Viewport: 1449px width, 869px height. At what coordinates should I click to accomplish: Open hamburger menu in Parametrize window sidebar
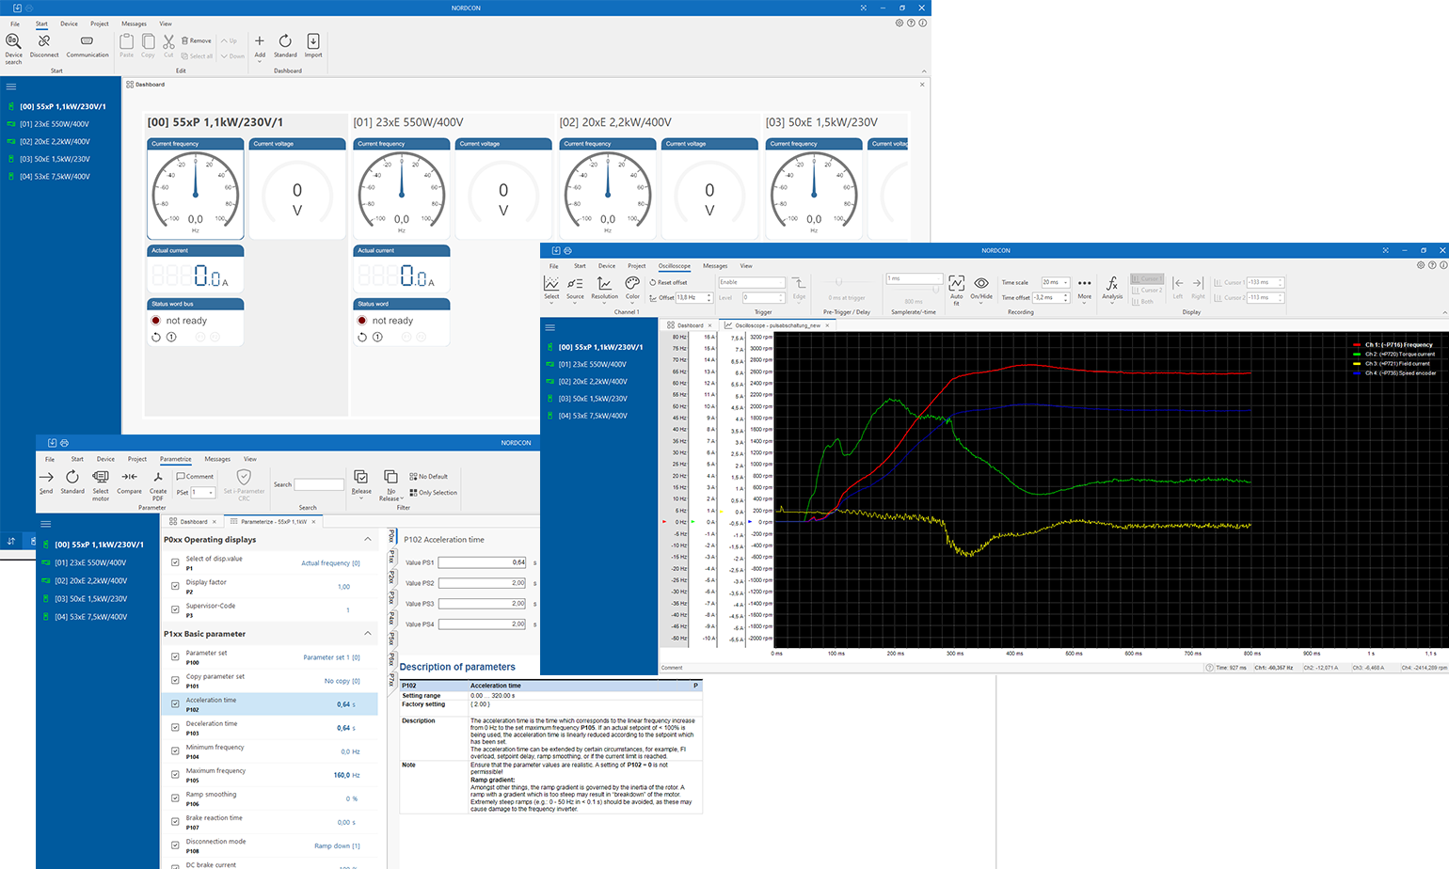pyautogui.click(x=45, y=524)
